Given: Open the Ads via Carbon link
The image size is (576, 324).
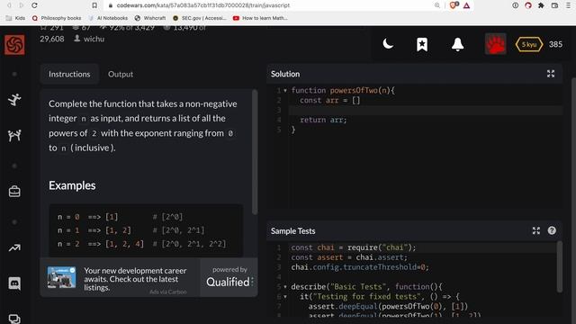Looking at the screenshot, I should point(168,292).
